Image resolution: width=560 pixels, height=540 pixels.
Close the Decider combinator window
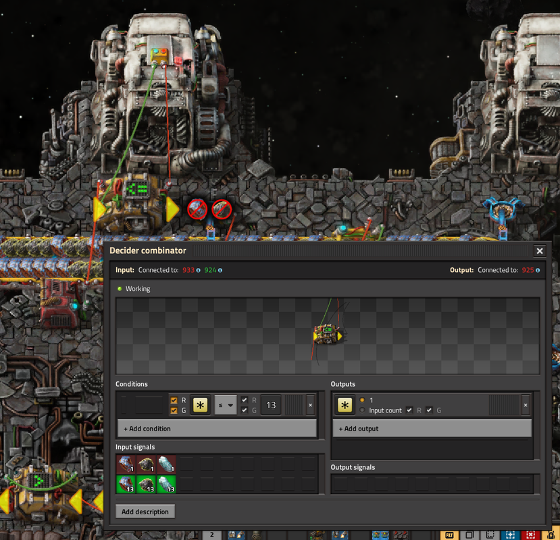tap(540, 251)
